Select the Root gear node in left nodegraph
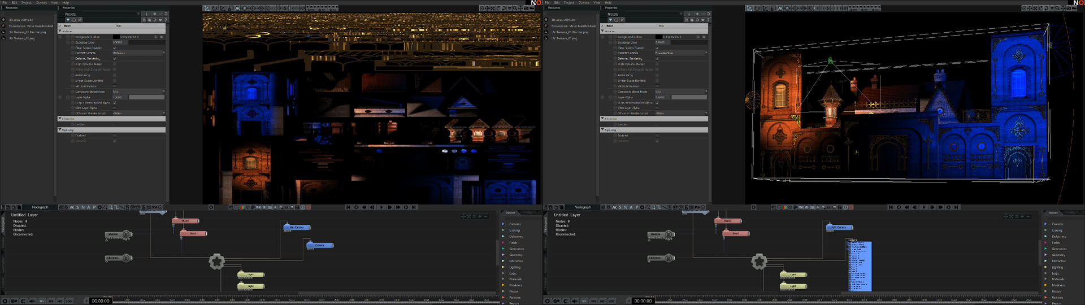 (x=216, y=261)
